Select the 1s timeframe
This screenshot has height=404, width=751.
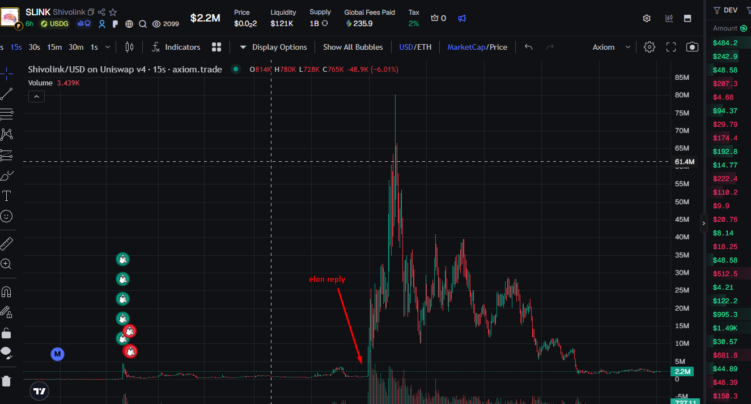94,47
